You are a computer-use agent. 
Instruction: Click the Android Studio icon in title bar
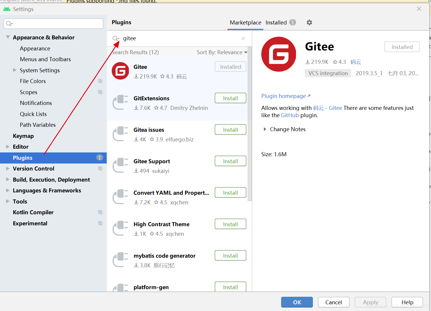click(x=7, y=9)
